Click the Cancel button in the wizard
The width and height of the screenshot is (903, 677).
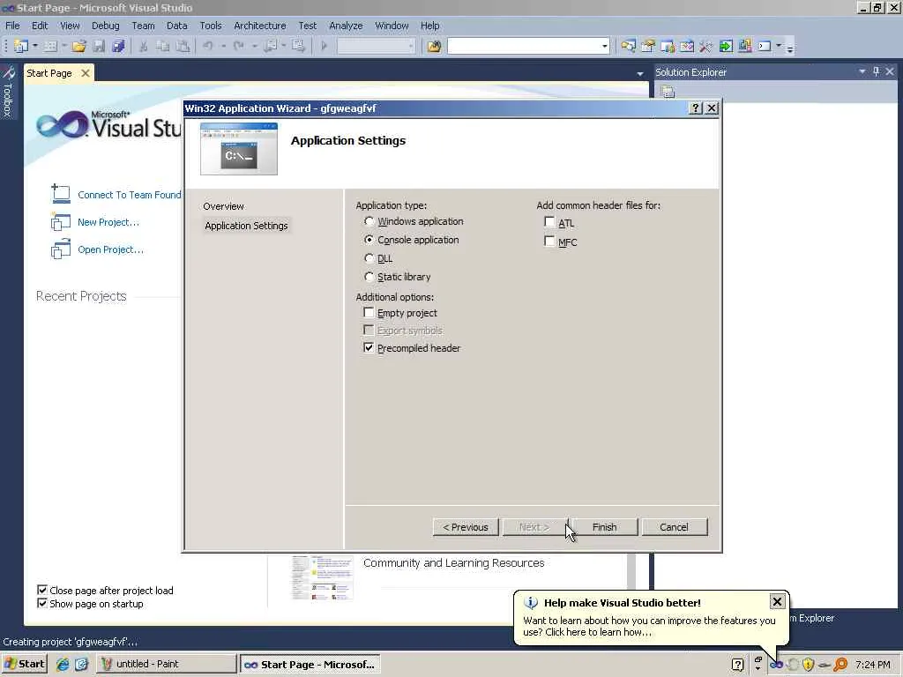pyautogui.click(x=674, y=527)
